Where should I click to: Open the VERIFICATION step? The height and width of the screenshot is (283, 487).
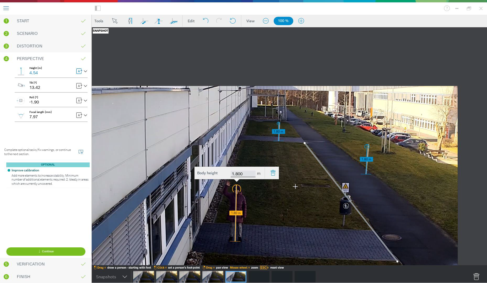[x=31, y=264]
